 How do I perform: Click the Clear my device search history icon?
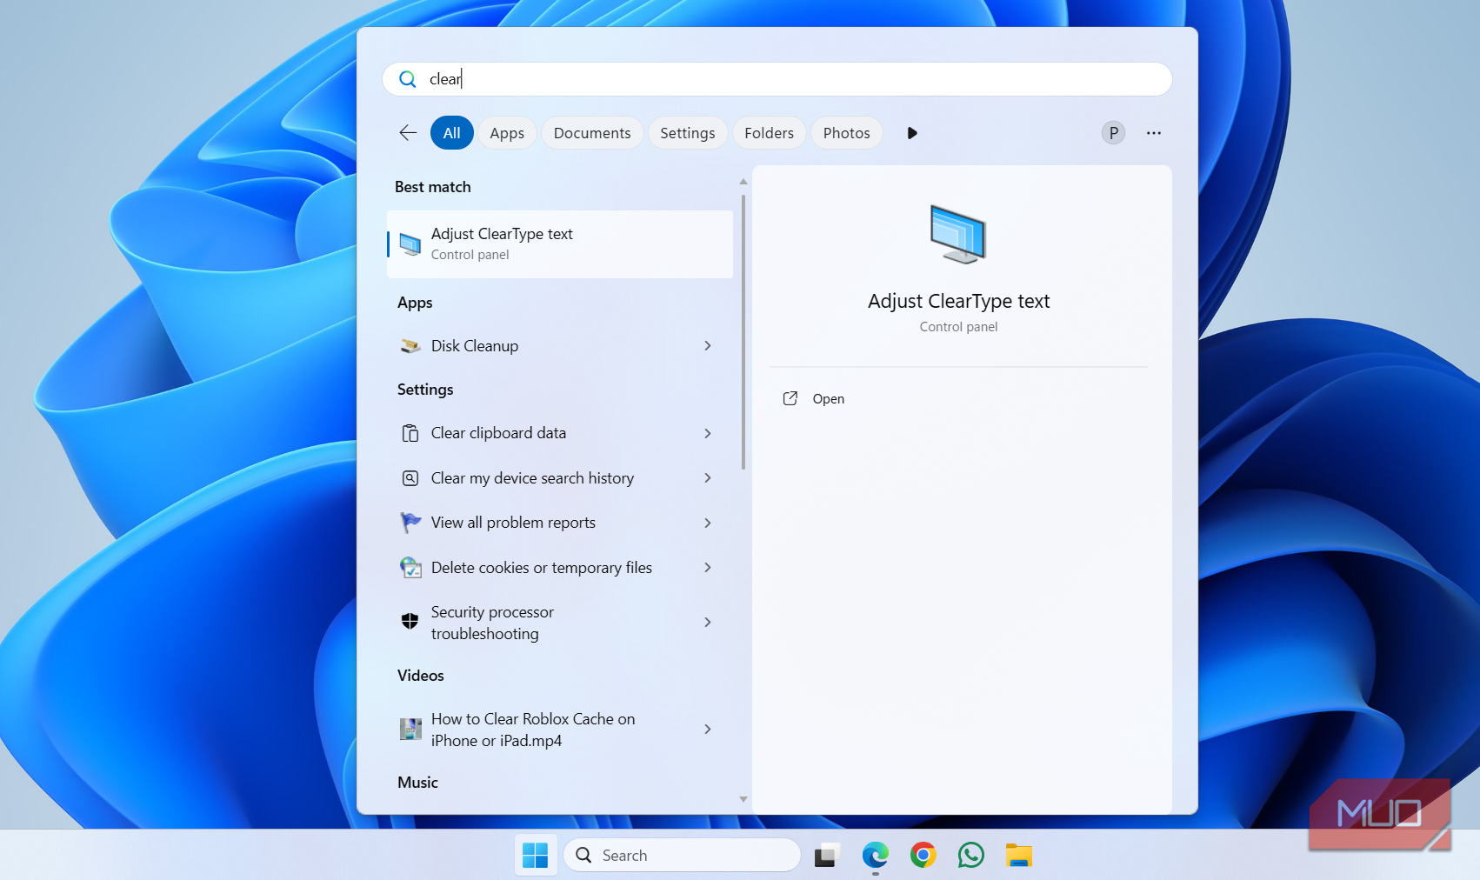[x=410, y=478]
